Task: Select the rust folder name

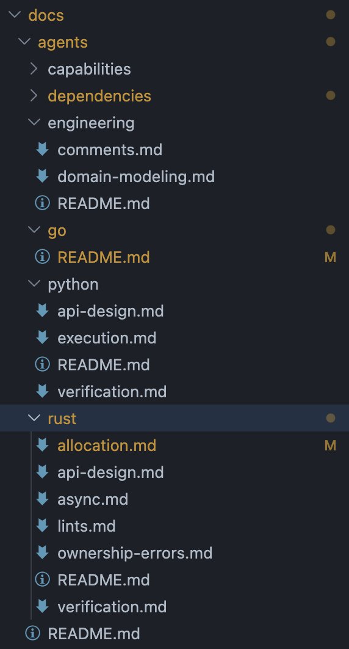Action: click(62, 419)
